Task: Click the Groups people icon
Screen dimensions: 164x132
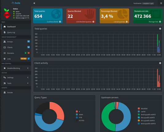Action: (x=5, y=42)
